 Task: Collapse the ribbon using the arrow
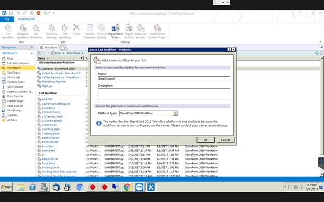point(320,42)
